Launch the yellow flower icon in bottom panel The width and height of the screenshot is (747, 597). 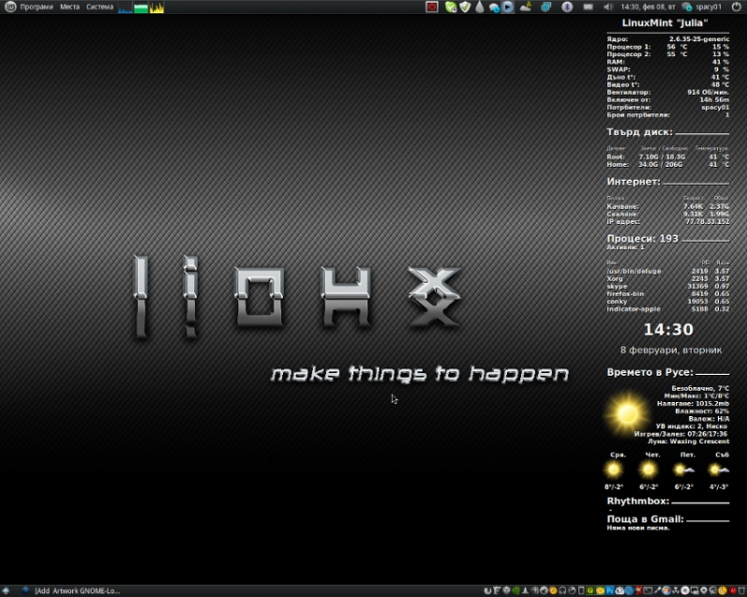pyautogui.click(x=600, y=590)
